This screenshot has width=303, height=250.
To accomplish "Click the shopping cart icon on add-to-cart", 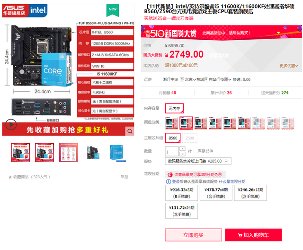I will coord(240,235).
